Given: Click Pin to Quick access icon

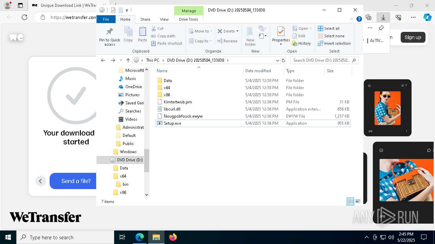Looking at the screenshot, I should 109,37.
